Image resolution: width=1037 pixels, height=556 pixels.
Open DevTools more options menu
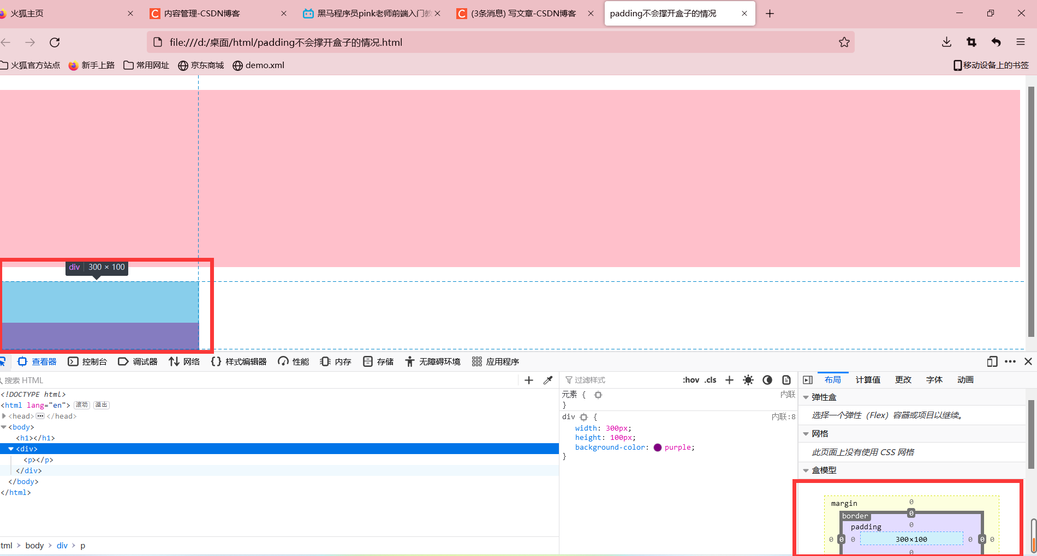click(1010, 361)
